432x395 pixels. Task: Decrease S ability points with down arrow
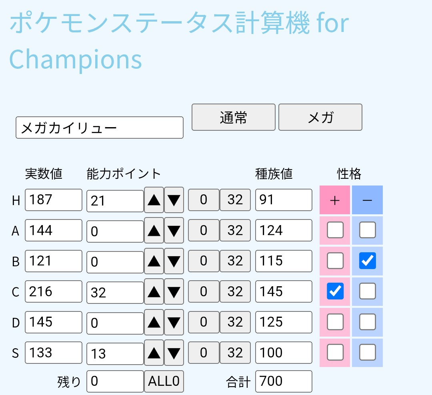click(x=174, y=353)
